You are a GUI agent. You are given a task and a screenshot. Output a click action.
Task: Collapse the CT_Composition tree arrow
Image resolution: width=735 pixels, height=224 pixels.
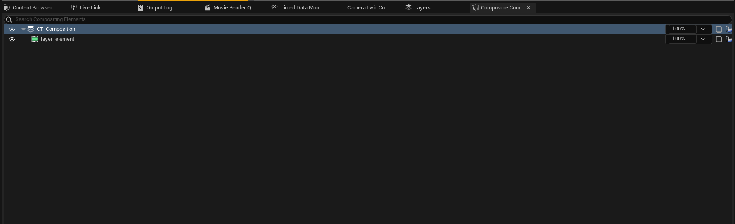click(x=24, y=29)
